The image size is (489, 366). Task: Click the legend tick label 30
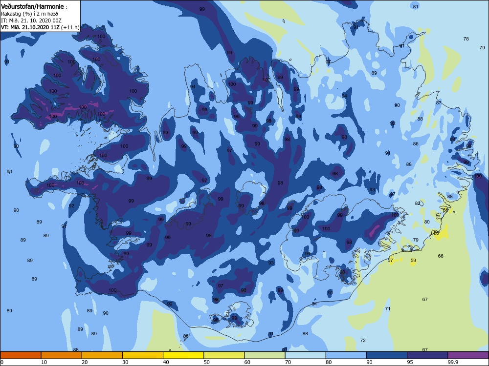point(125,362)
